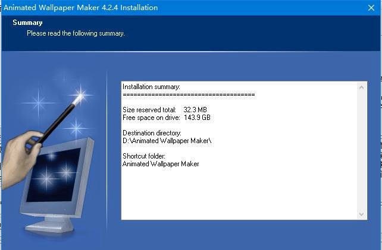Click the summary scrollbar down arrow
The image size is (382, 250).
(x=362, y=214)
